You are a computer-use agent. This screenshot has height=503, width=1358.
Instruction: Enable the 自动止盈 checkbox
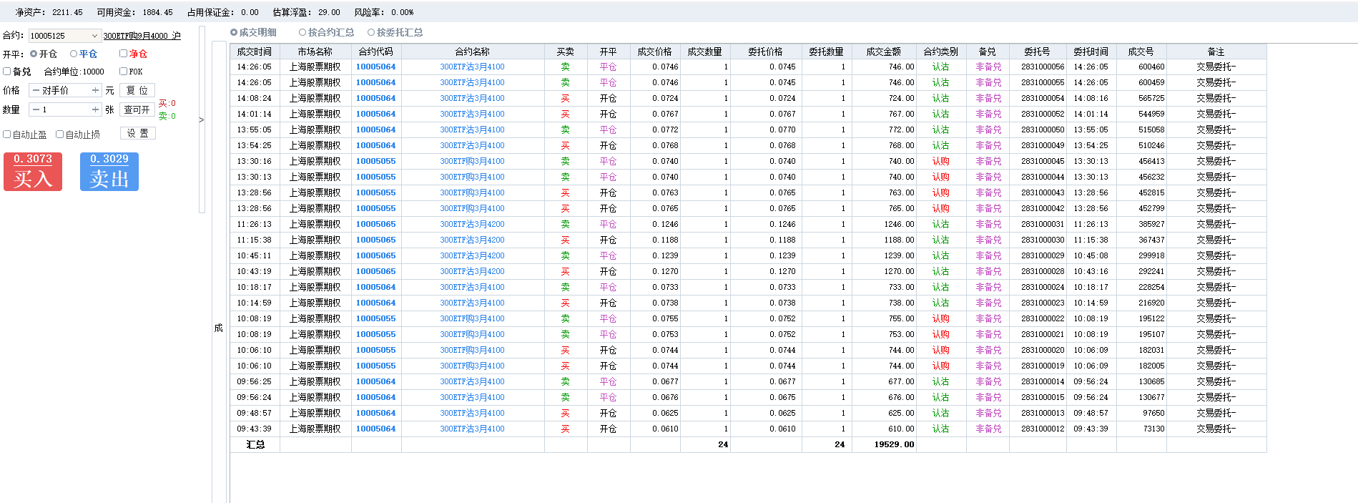(7, 135)
